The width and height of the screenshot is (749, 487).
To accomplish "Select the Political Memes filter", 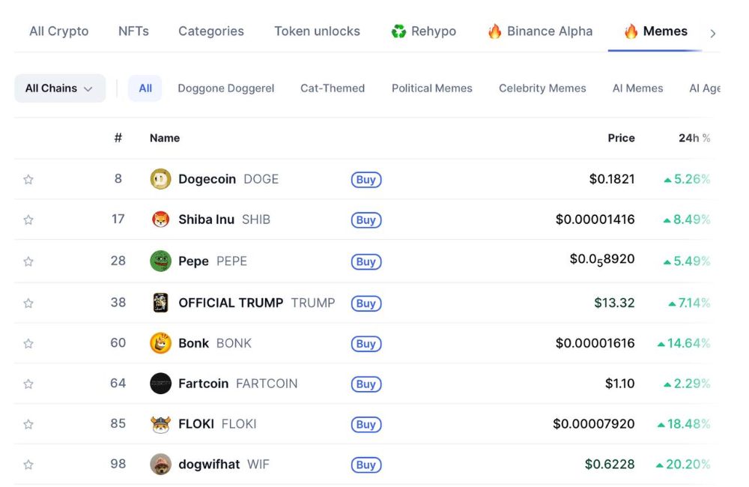I will click(x=432, y=88).
